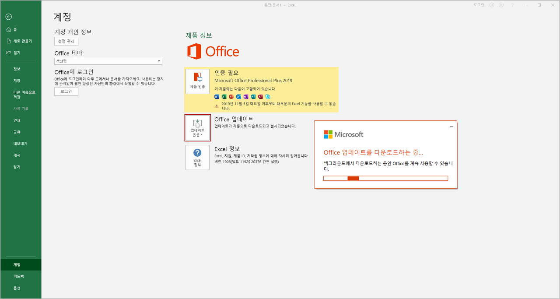Click the 인증 필요 heading

pyautogui.click(x=227, y=73)
